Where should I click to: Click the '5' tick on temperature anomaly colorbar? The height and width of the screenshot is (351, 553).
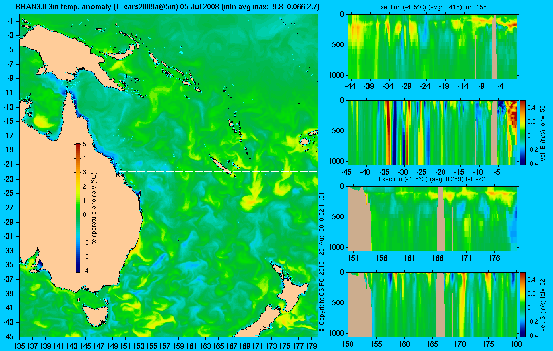[x=84, y=144]
